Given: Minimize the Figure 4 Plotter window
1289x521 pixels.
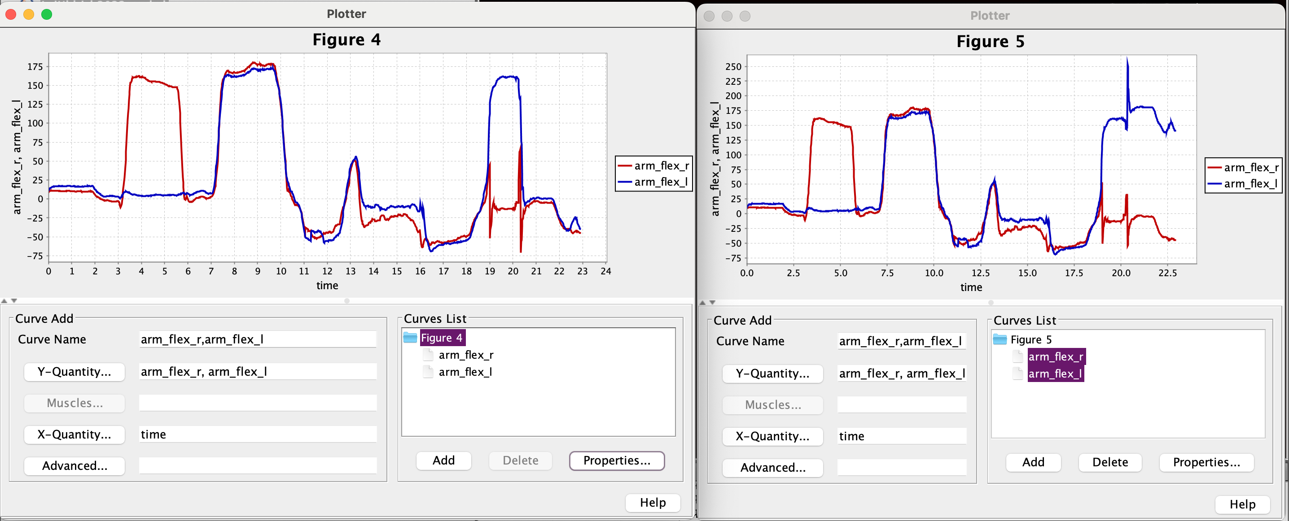Looking at the screenshot, I should click(29, 14).
